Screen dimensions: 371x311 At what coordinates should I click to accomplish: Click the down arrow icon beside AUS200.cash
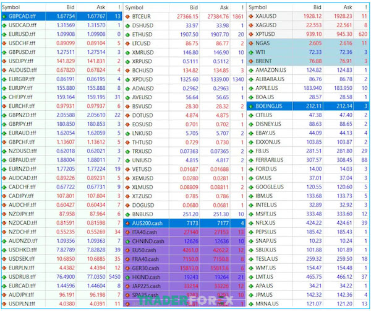[127, 223]
